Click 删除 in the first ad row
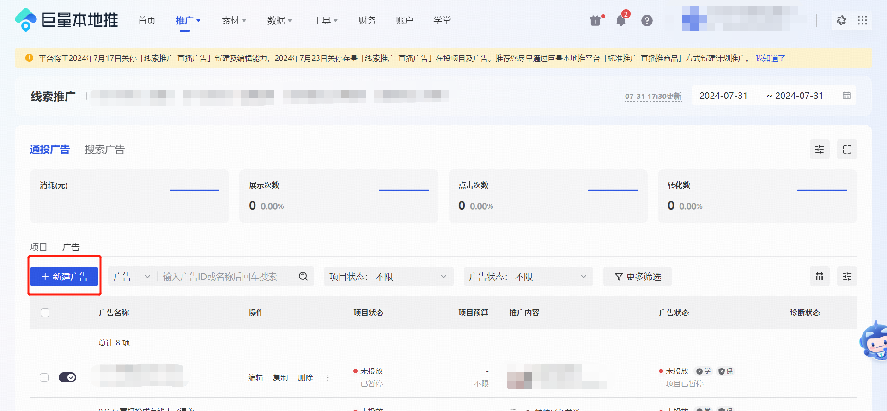Viewport: 887px width, 411px height. [x=305, y=377]
